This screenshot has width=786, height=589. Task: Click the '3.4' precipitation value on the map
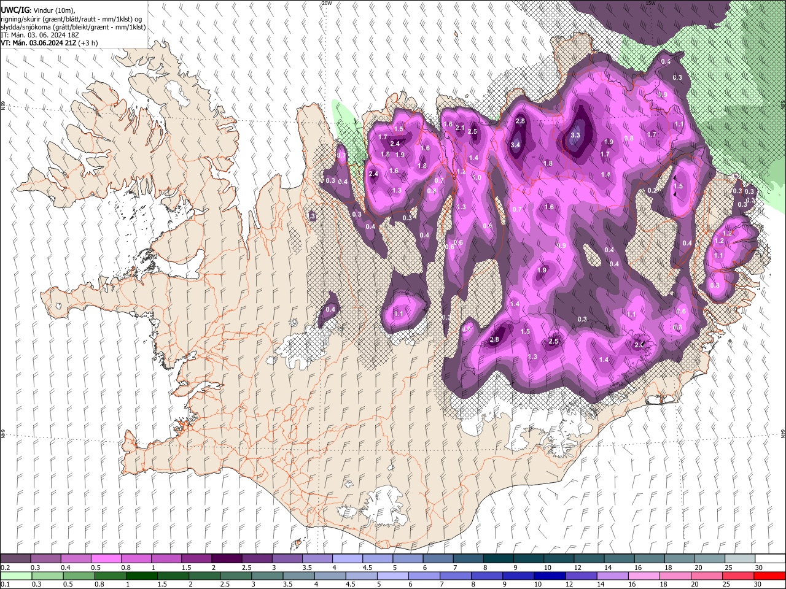click(515, 145)
